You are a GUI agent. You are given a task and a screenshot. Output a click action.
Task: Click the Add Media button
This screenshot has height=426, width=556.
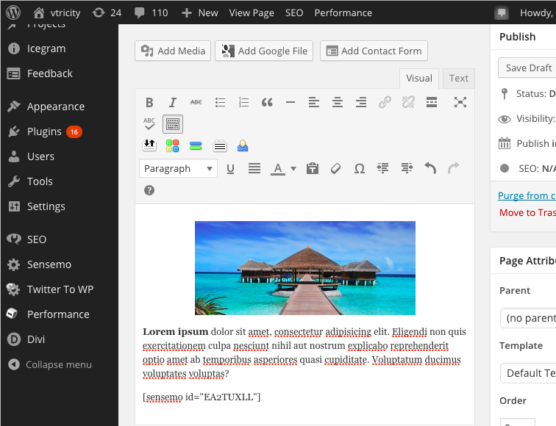(173, 51)
